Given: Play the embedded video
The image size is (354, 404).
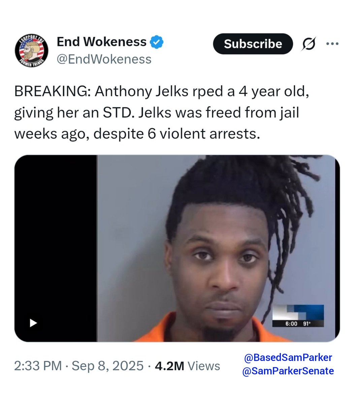Looking at the screenshot, I should pos(33,323).
